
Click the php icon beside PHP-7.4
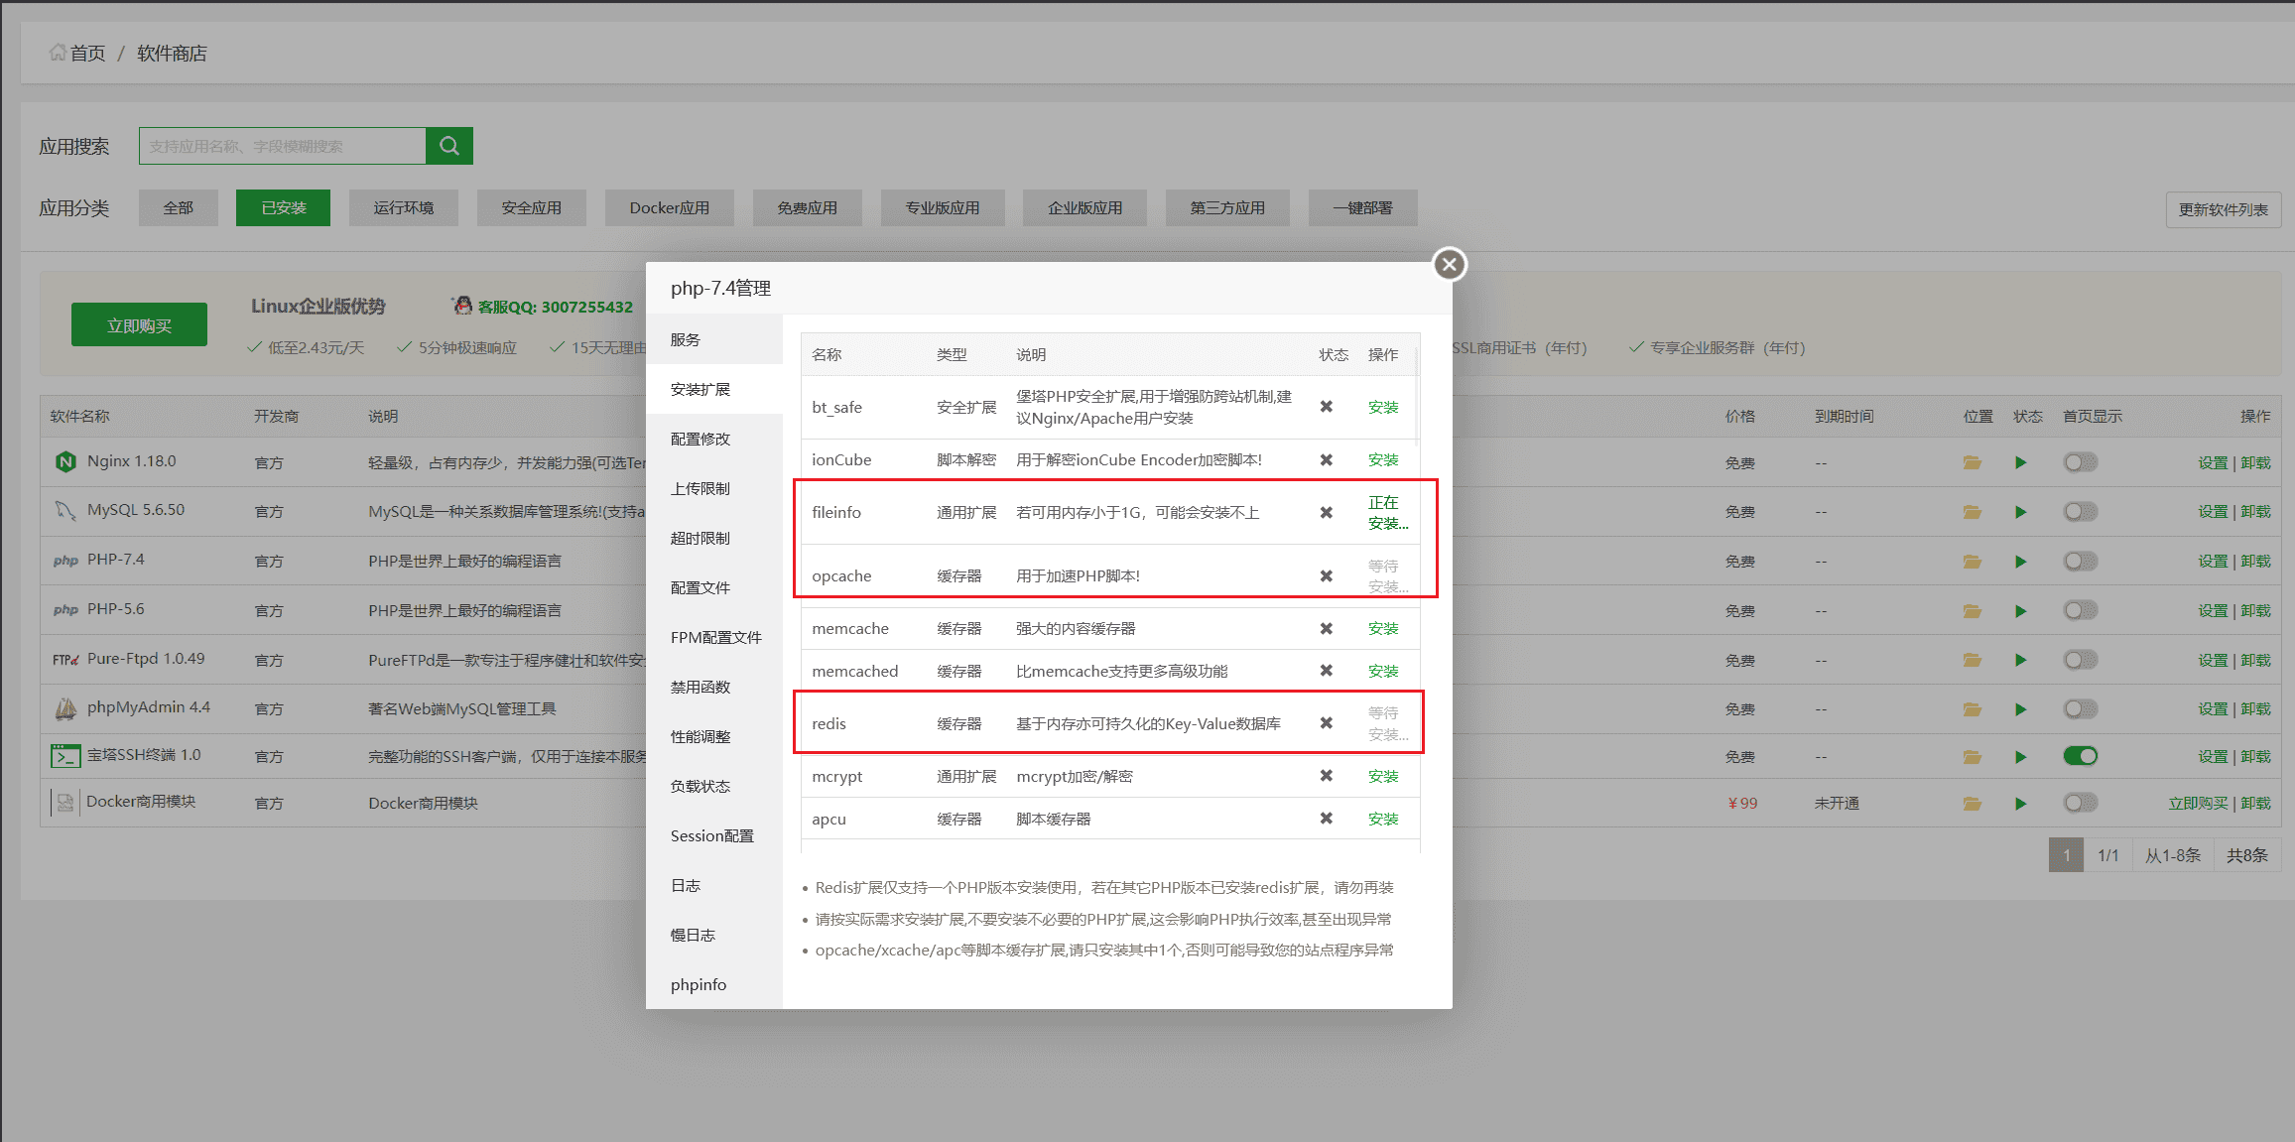[x=64, y=560]
